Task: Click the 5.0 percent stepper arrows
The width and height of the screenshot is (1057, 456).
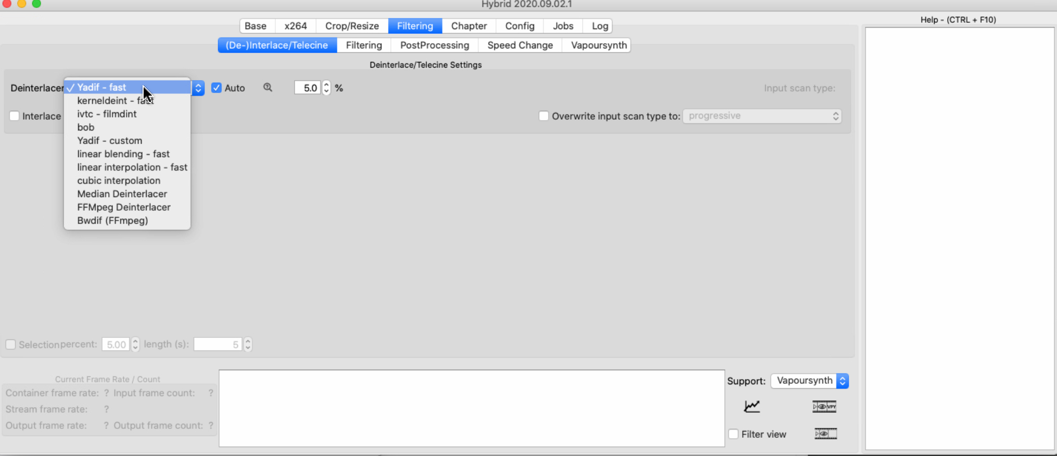Action: (326, 87)
